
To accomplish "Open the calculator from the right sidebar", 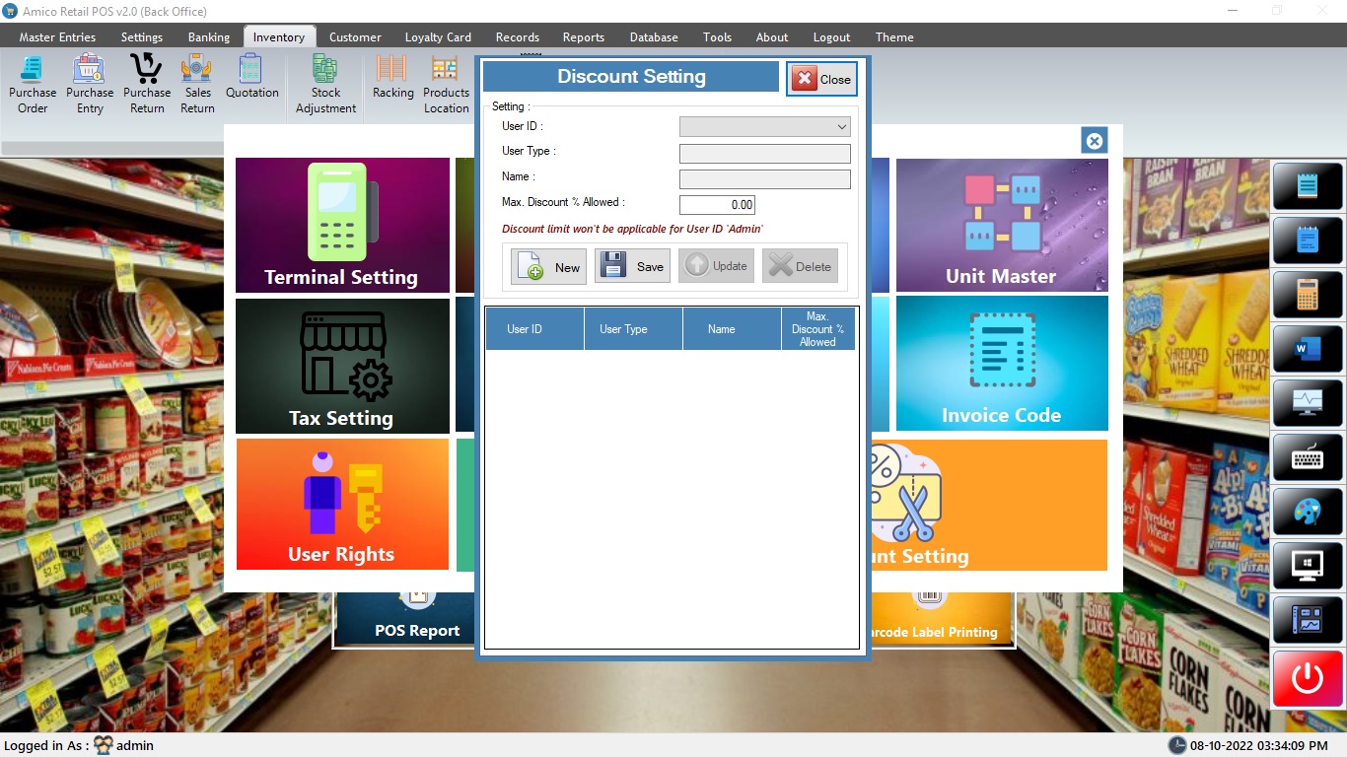I will [x=1307, y=294].
